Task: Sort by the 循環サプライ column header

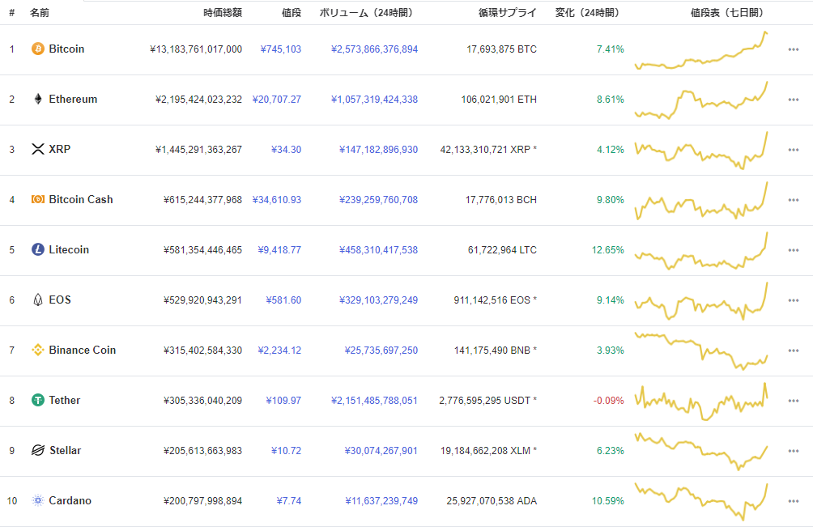Action: tap(508, 13)
